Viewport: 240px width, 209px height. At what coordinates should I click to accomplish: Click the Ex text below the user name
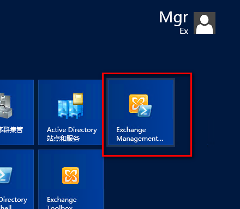184,31
